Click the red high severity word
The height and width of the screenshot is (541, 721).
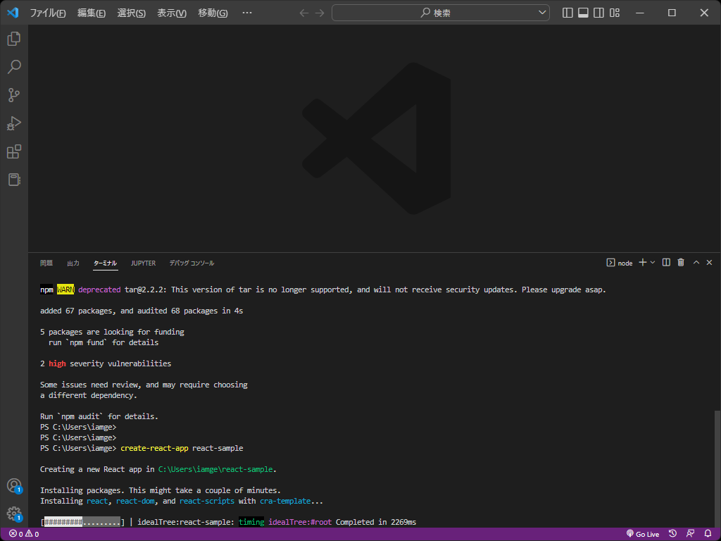57,363
